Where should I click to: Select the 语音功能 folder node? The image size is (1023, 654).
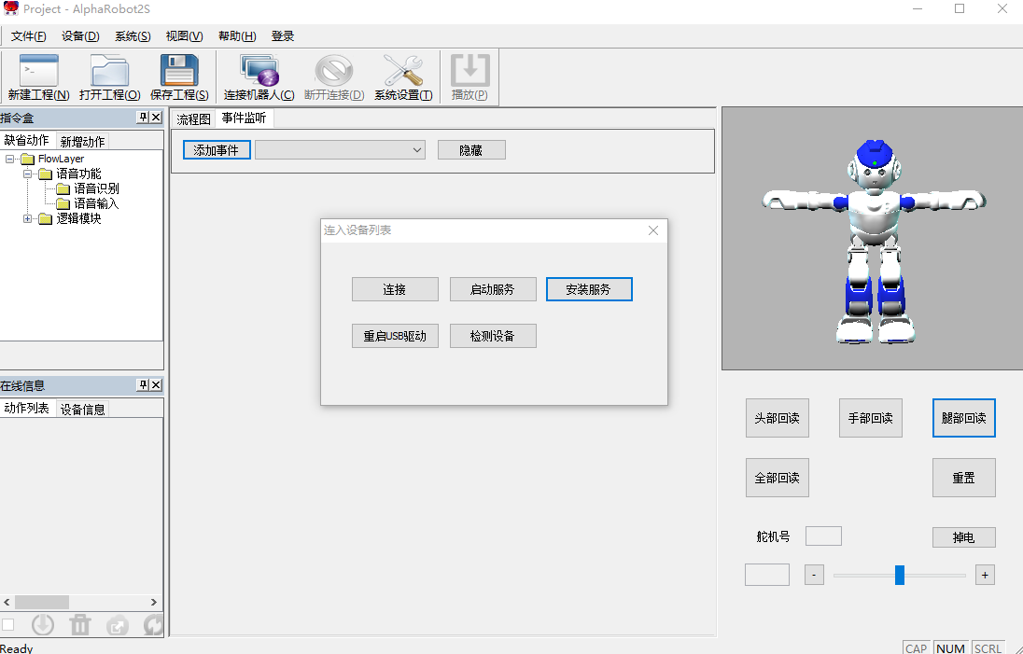point(70,174)
